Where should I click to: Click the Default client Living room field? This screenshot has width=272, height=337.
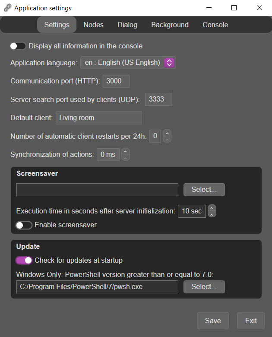pyautogui.click(x=99, y=118)
